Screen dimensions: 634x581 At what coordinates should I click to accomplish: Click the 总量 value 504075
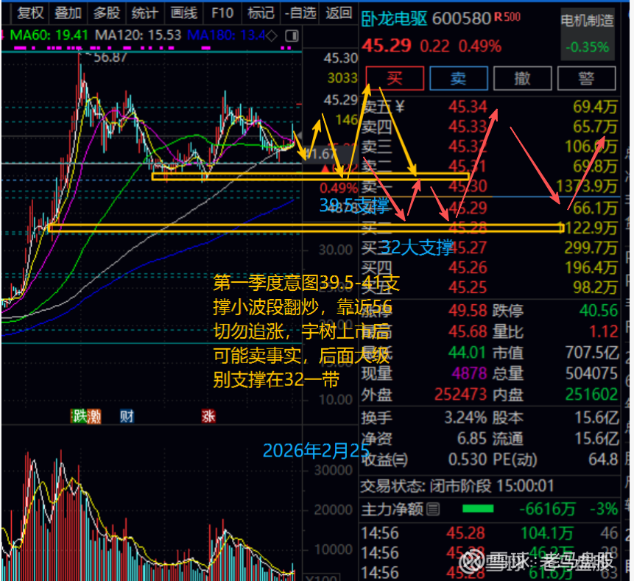pos(591,373)
